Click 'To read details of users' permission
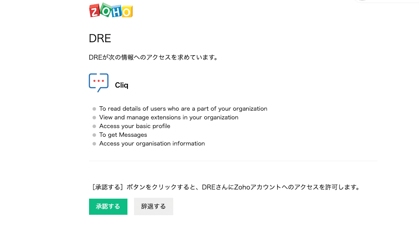 point(183,108)
